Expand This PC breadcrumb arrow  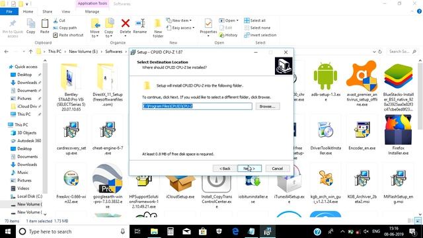tap(65, 52)
